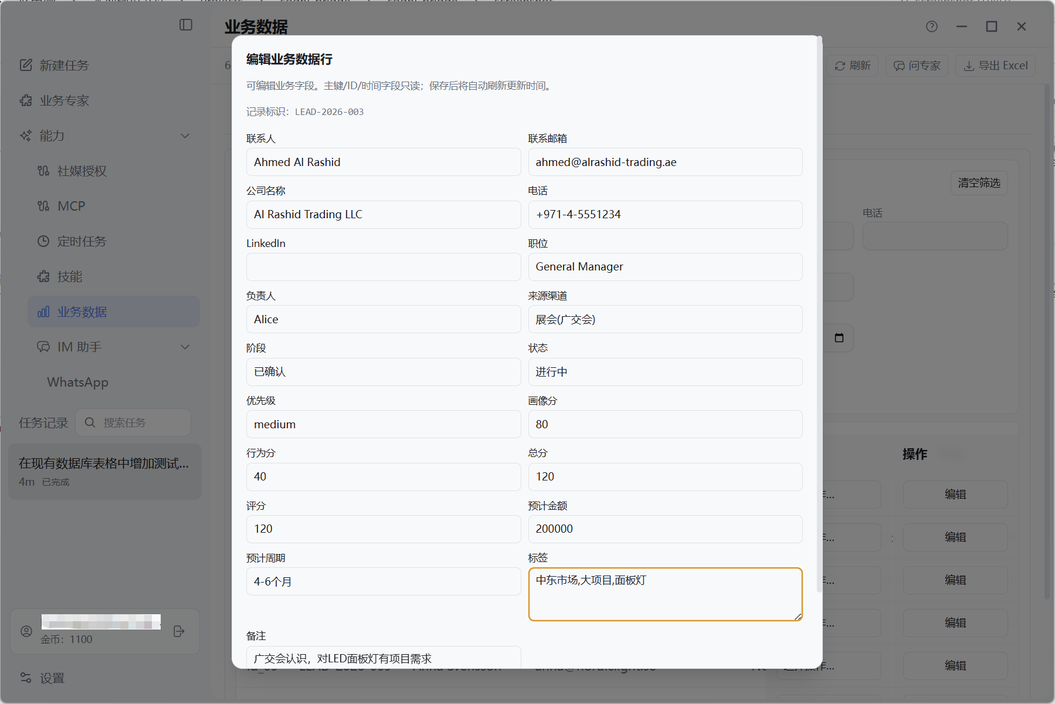Click the empty LinkedIn field
This screenshot has width=1055, height=704.
coord(384,267)
